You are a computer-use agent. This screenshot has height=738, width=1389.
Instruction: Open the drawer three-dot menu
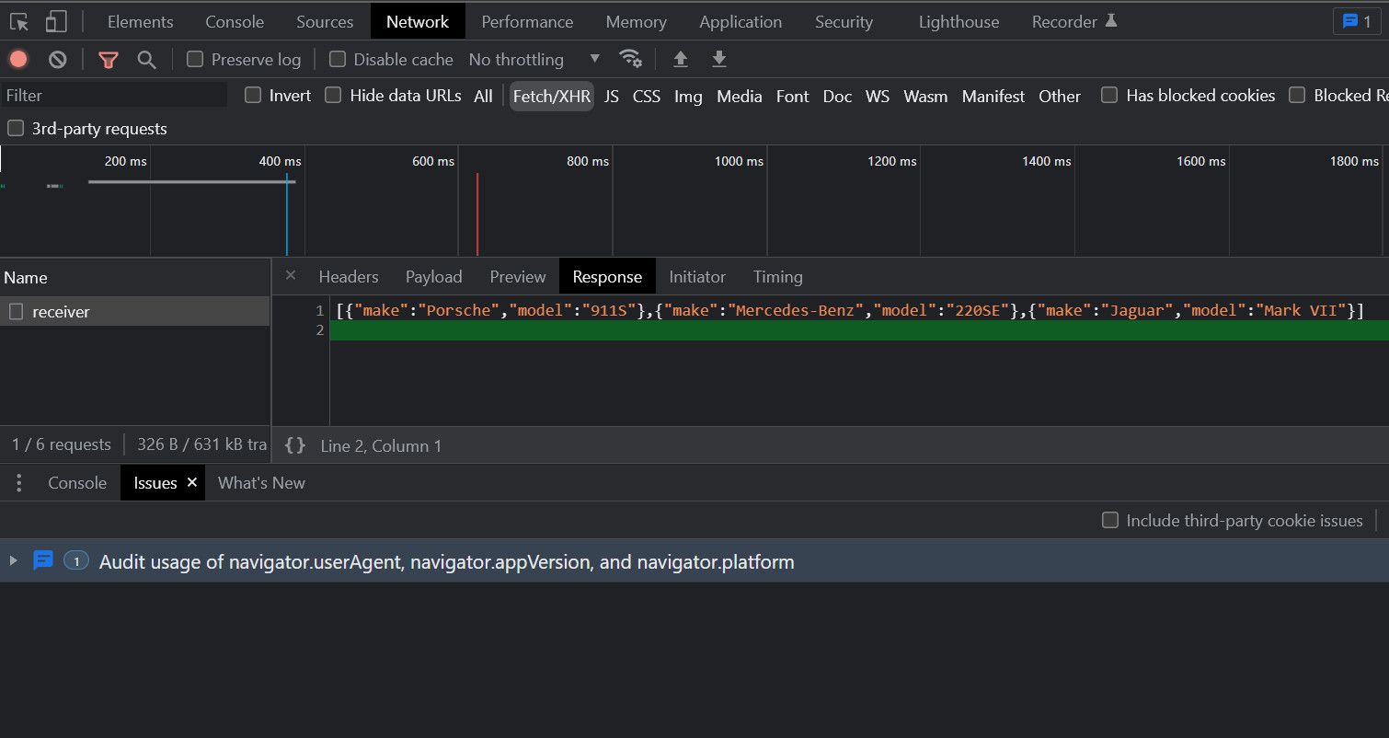pyautogui.click(x=19, y=483)
